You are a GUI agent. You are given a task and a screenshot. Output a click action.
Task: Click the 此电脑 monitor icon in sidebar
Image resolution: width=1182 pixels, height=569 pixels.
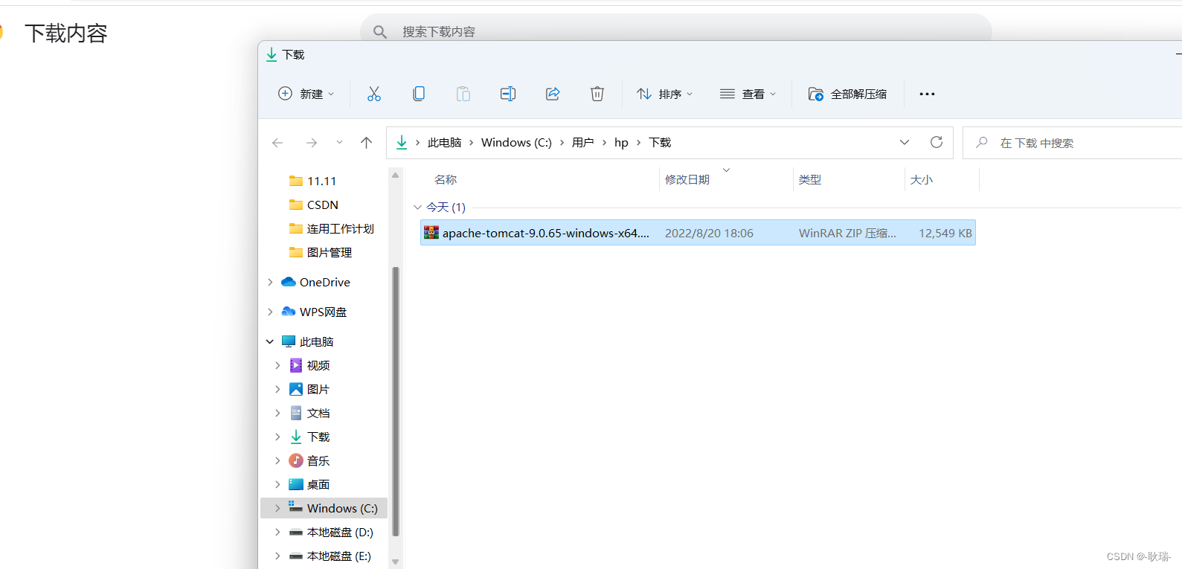pos(289,341)
